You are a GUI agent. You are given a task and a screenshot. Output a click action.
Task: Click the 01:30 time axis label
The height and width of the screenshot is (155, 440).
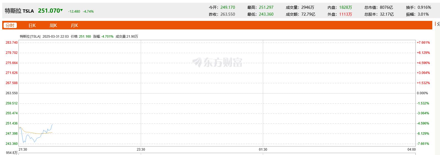point(263,150)
